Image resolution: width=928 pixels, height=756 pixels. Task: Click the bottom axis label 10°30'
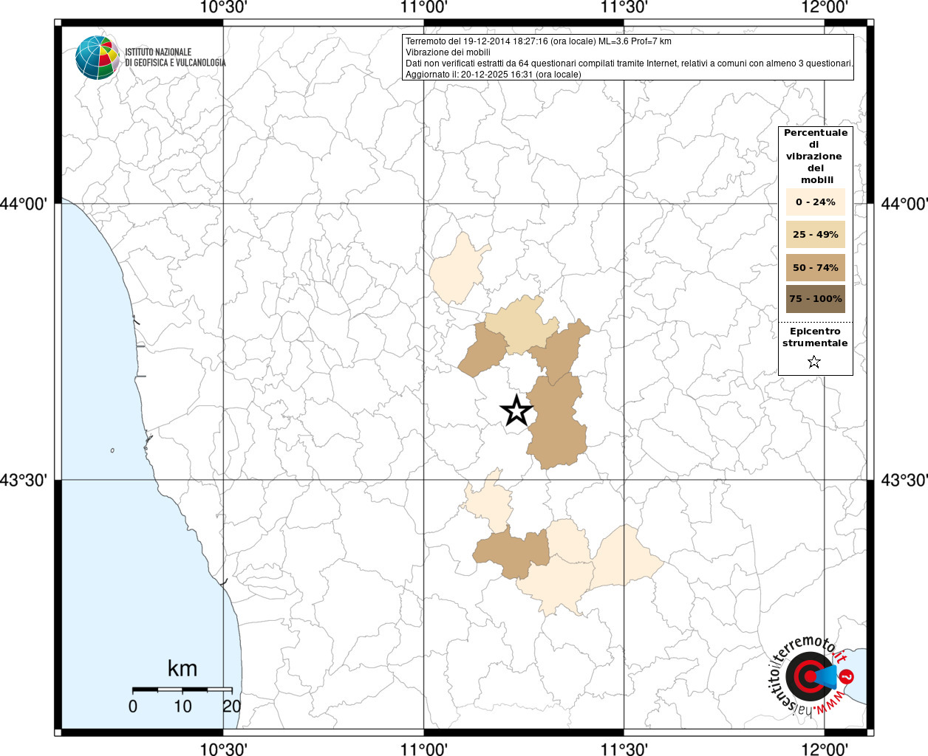point(223,749)
